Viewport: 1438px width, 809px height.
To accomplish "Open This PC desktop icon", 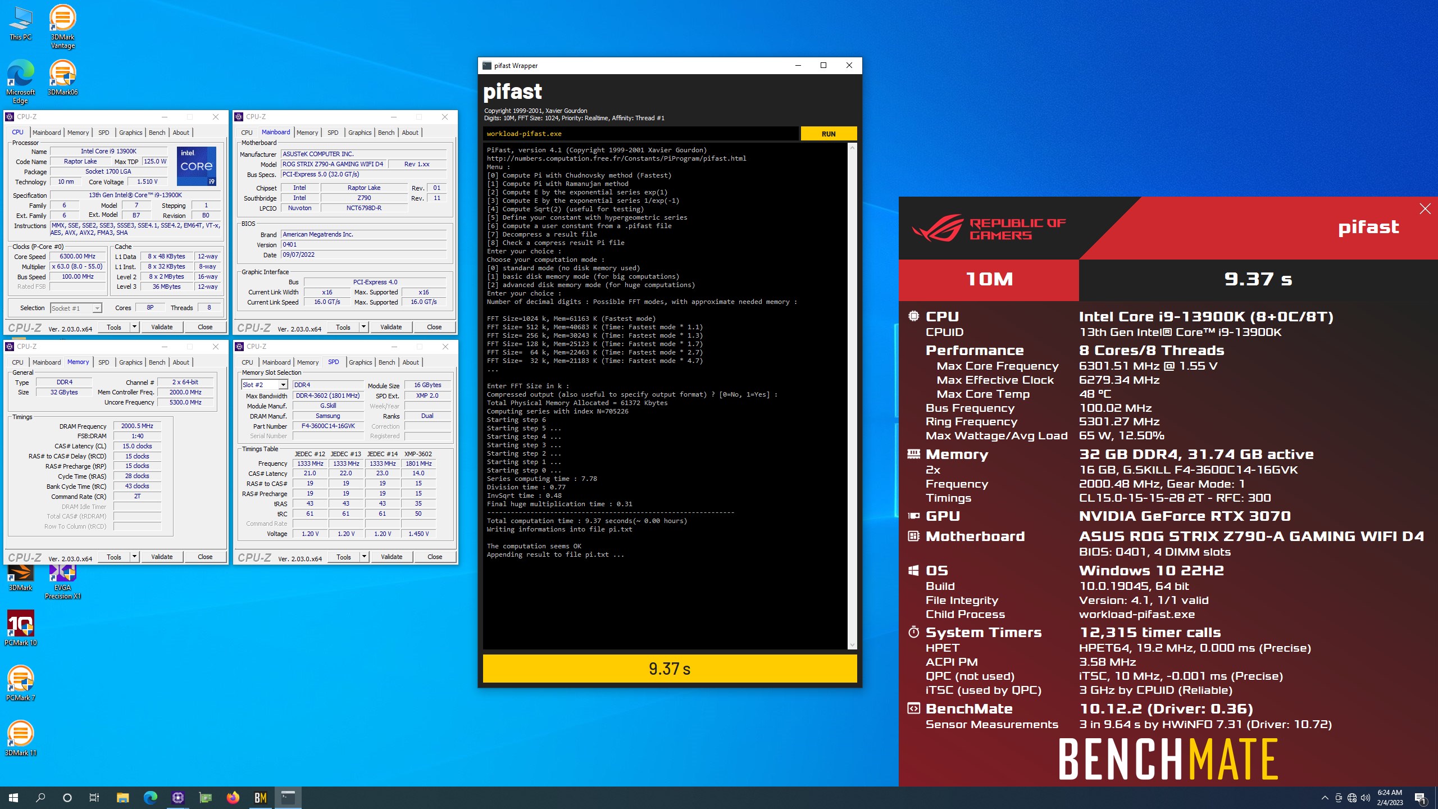I will point(20,22).
